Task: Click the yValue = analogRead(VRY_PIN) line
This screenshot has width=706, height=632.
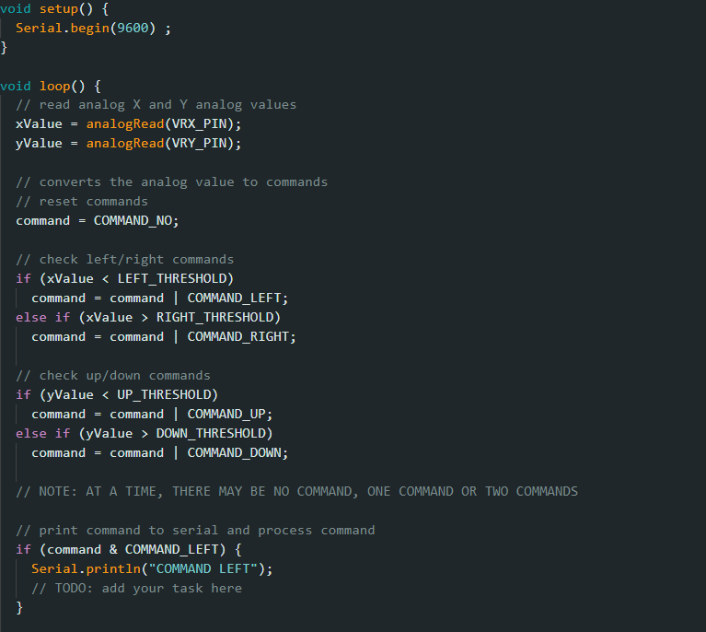Action: (128, 144)
